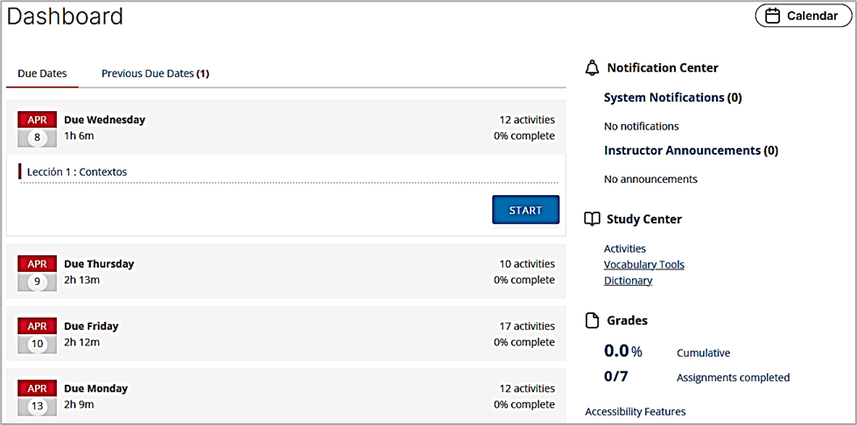Click the Study Center heading
The height and width of the screenshot is (425, 857).
click(643, 219)
